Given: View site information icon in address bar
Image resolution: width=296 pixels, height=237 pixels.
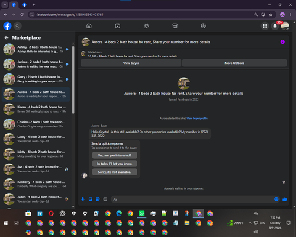Looking at the screenshot, I should pos(32,15).
